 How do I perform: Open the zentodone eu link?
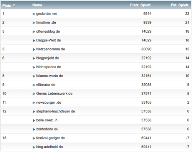tap(47, 129)
